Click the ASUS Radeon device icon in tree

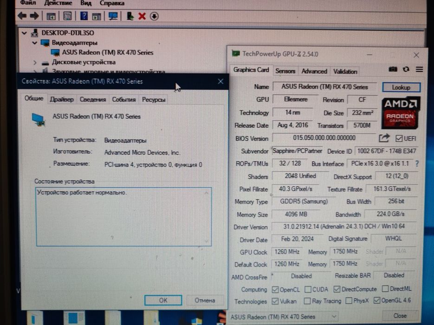[55, 52]
